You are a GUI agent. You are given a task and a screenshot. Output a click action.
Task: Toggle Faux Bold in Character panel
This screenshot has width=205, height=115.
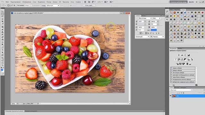tap(141, 33)
